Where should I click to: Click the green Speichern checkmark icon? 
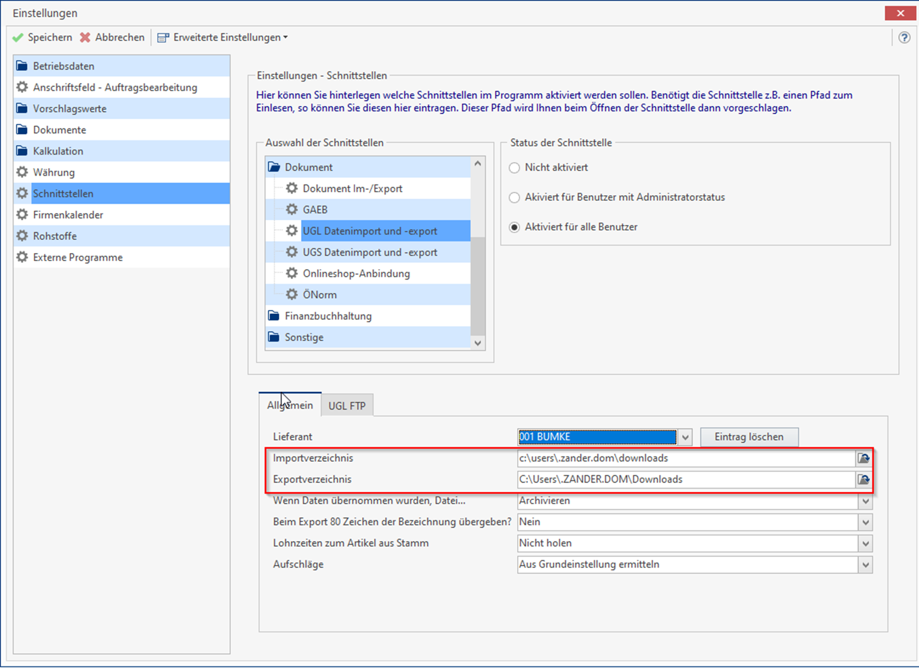18,38
